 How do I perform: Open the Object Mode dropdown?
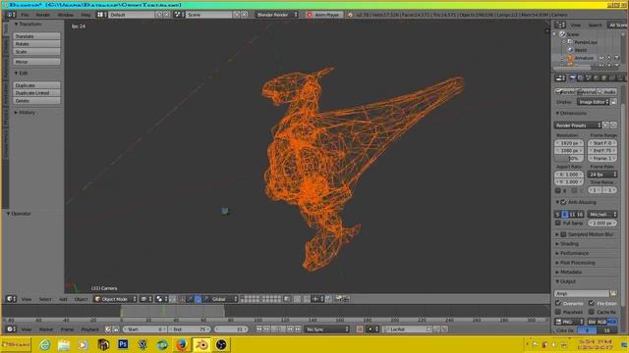point(115,299)
